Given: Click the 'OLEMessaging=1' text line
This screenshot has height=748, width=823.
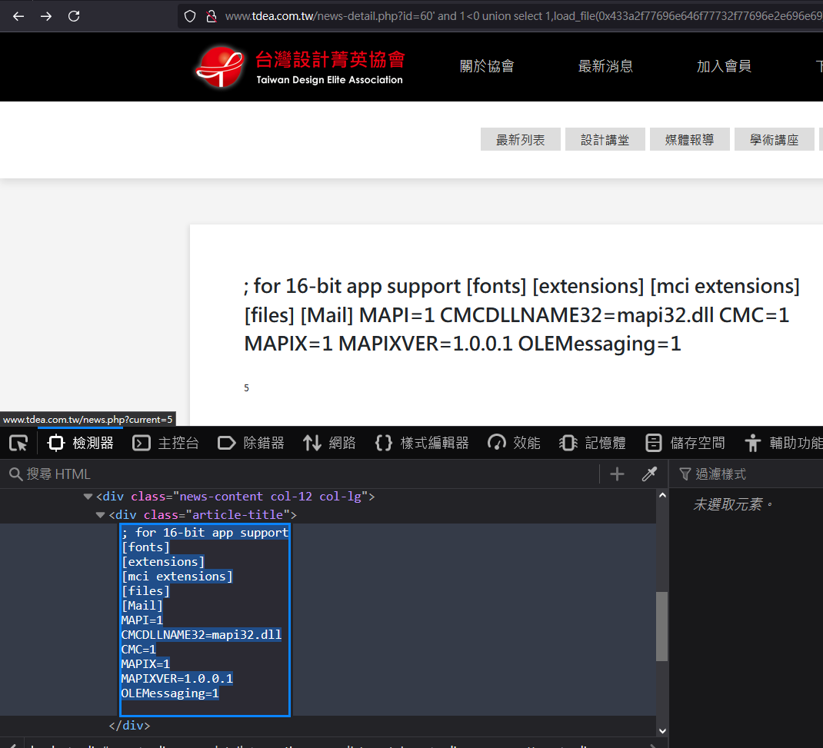Looking at the screenshot, I should (x=169, y=693).
